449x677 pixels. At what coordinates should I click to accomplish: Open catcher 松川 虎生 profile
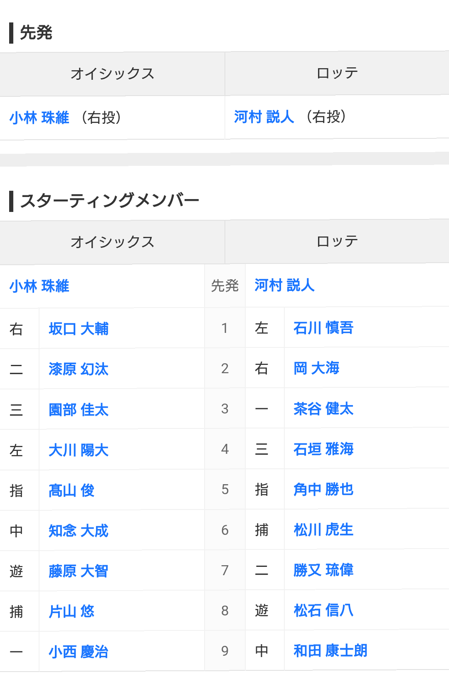click(323, 530)
